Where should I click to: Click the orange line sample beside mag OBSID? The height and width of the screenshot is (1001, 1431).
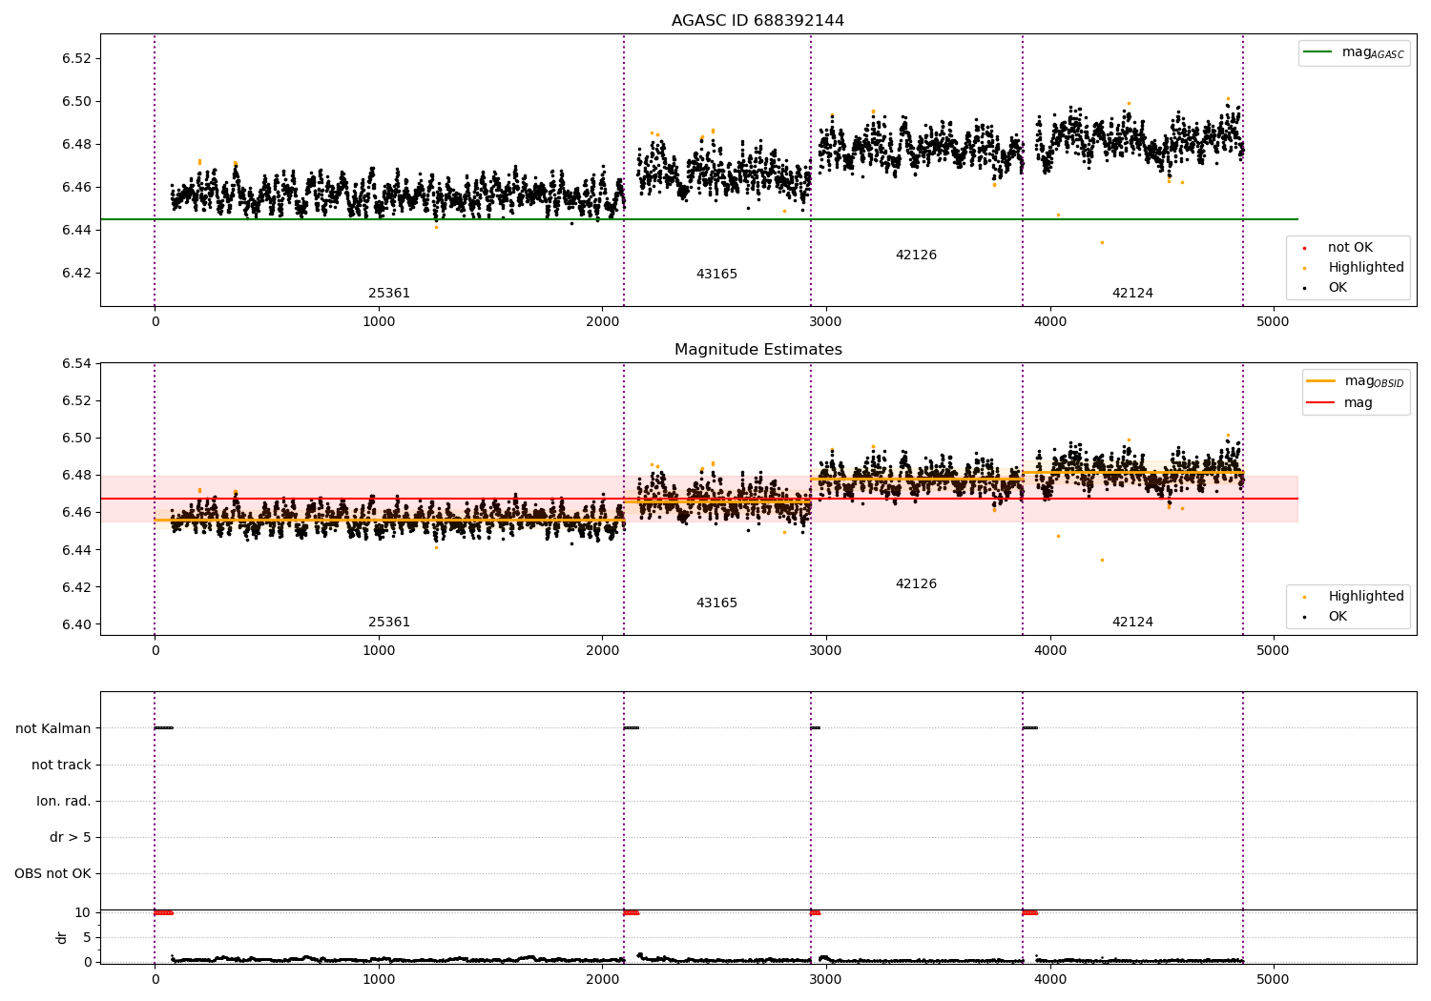(1321, 381)
